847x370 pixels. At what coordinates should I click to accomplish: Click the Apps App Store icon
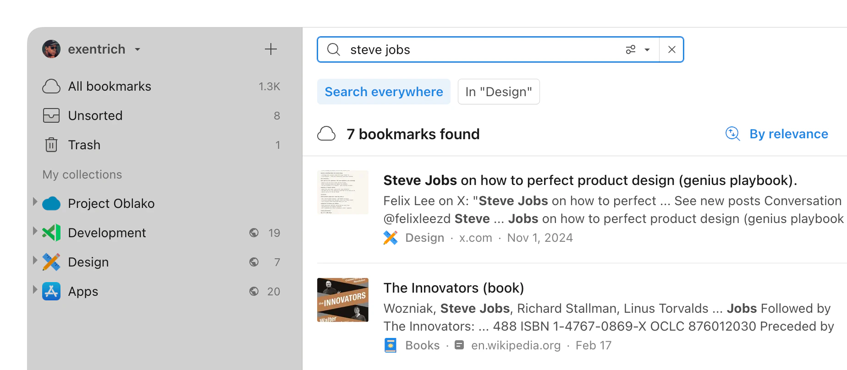(51, 291)
